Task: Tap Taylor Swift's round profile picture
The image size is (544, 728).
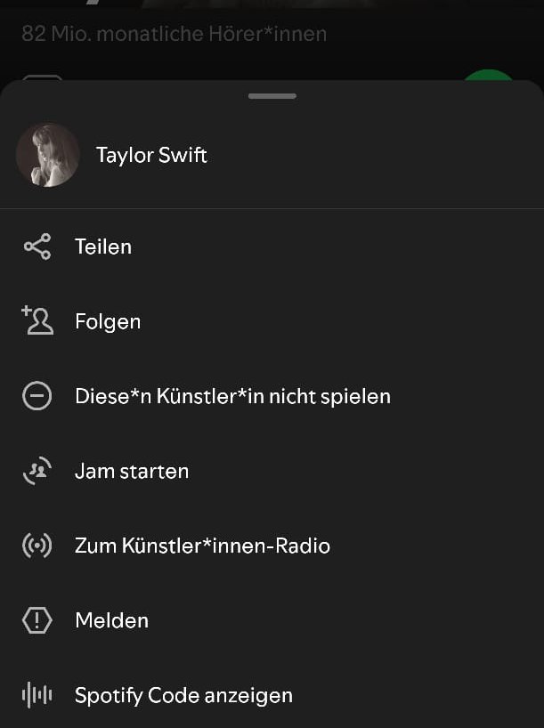Action: (48, 155)
